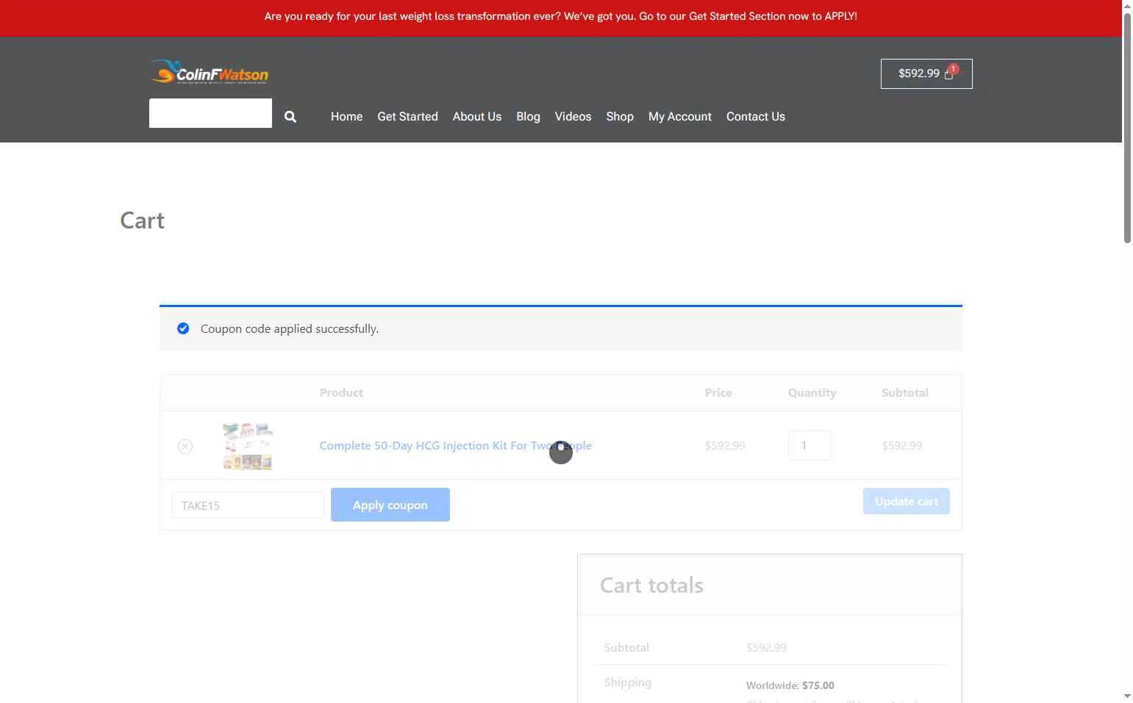The width and height of the screenshot is (1133, 703).
Task: Click the ColinFWatson logo
Action: pos(210,73)
